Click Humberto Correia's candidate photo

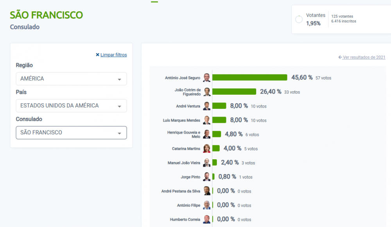(206, 219)
